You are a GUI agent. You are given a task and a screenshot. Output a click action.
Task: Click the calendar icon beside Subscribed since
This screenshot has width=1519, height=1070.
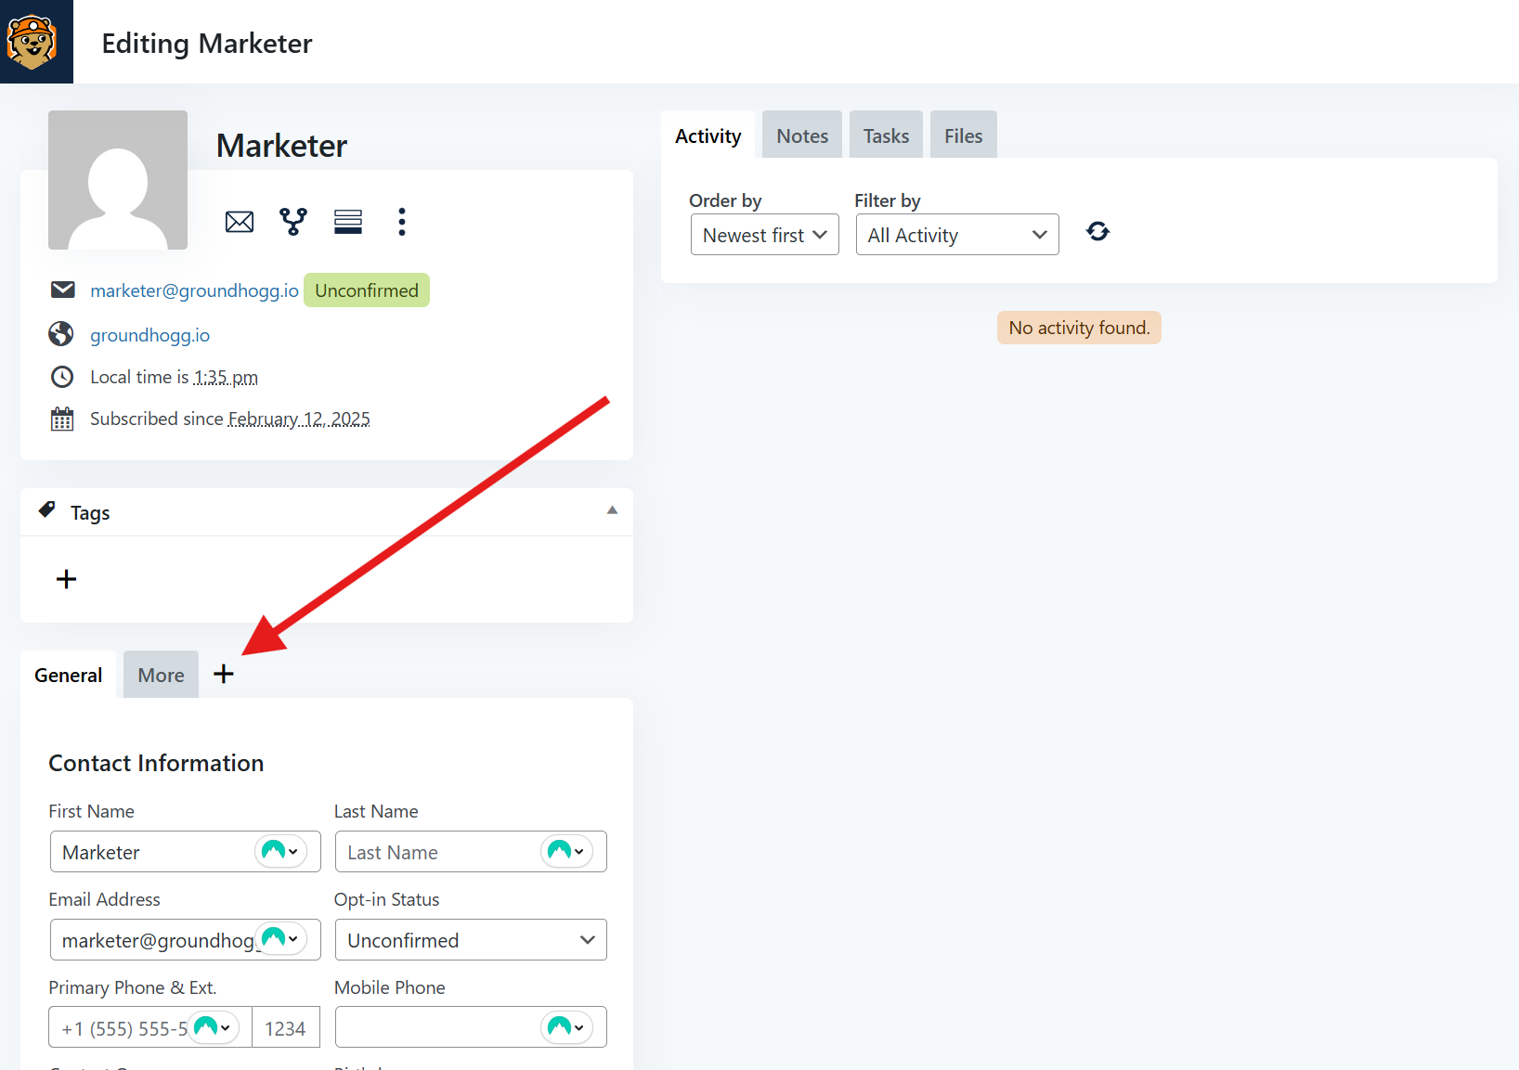(62, 419)
